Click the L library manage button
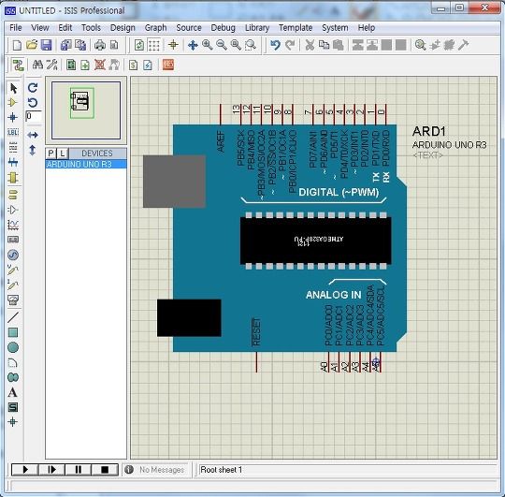The width and height of the screenshot is (505, 497). pyautogui.click(x=63, y=153)
